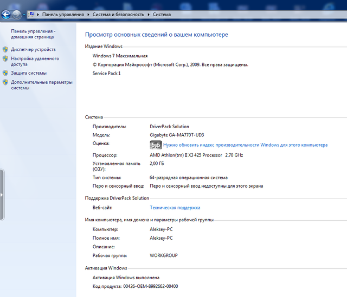
Task: Open the recent pages dropdown arrow
Action: 24,15
